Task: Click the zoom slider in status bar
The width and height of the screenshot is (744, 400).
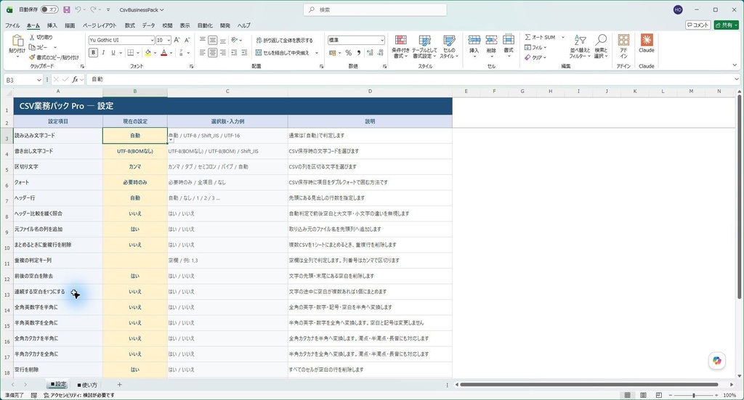Action: coord(693,395)
